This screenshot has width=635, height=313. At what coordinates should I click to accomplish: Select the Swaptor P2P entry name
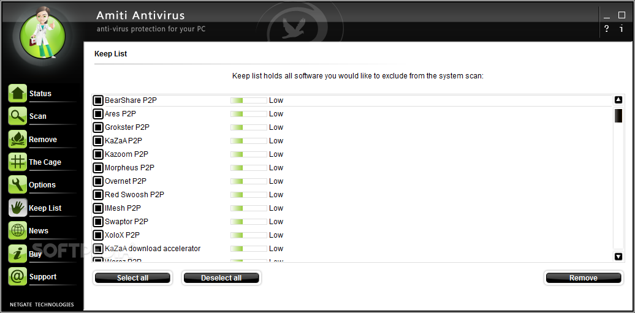(127, 222)
